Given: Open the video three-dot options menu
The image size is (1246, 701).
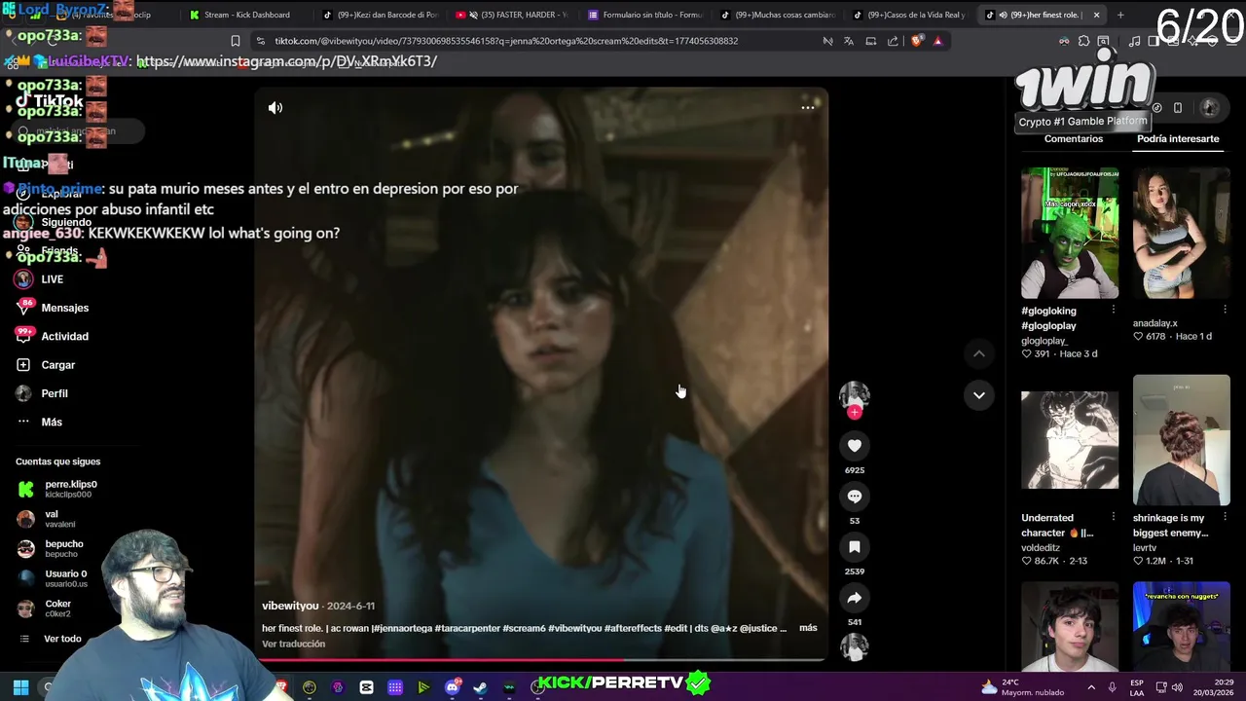Looking at the screenshot, I should (807, 108).
